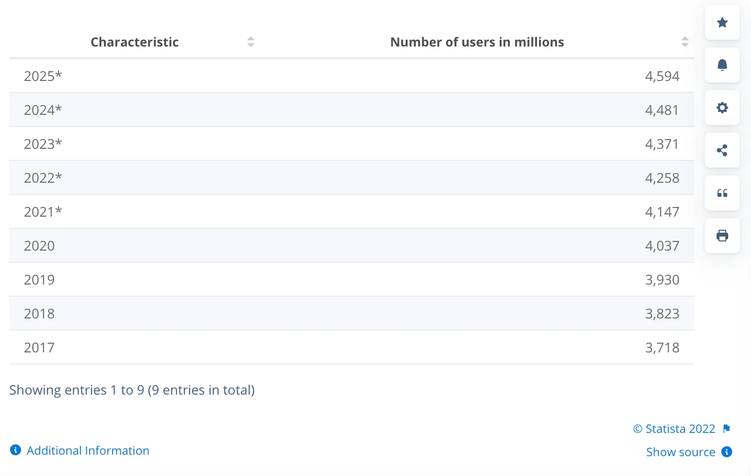The height and width of the screenshot is (476, 751).
Task: Click the info icon beside Show source
Action: click(x=727, y=452)
